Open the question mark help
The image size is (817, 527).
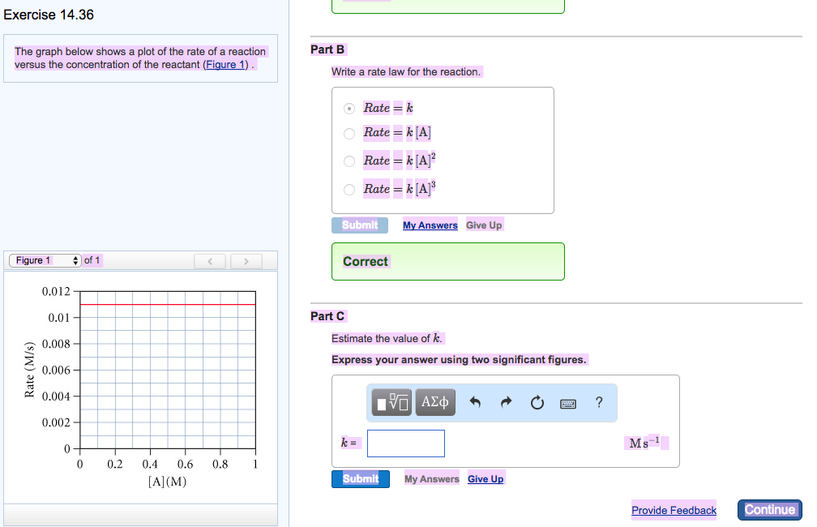(x=599, y=402)
